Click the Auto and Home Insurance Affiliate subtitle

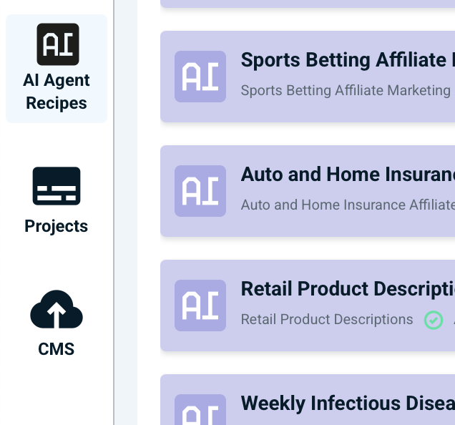click(347, 205)
